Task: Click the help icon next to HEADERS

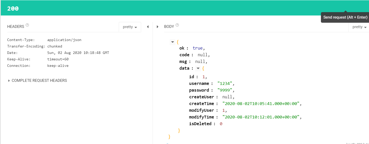Action: pos(27,25)
